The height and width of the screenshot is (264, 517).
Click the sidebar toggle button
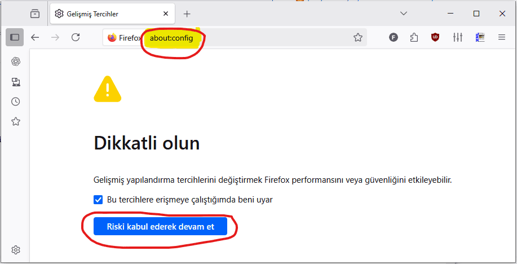click(15, 37)
